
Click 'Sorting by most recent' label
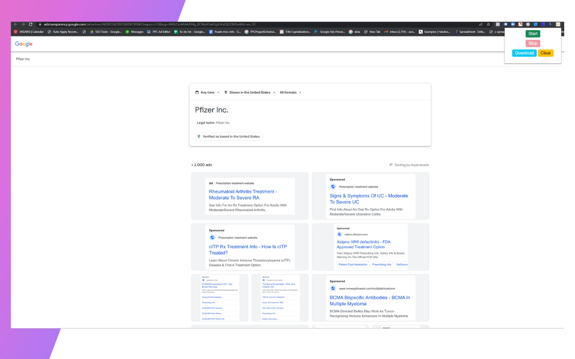411,165
